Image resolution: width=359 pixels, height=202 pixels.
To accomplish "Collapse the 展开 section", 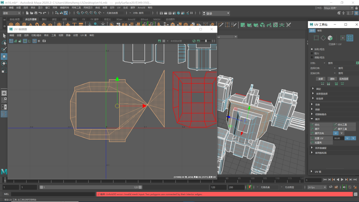I will click(x=312, y=119).
